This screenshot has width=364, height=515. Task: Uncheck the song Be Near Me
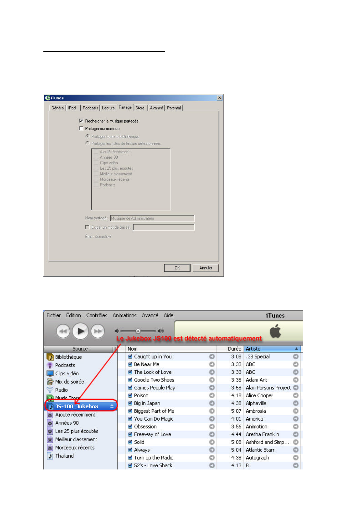tap(130, 364)
